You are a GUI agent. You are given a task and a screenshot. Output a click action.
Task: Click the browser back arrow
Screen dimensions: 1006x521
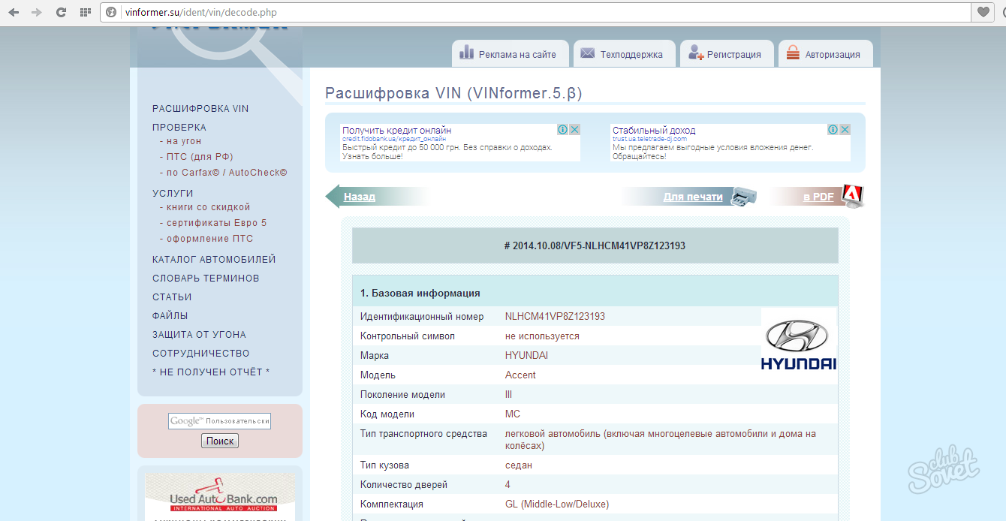tap(14, 12)
